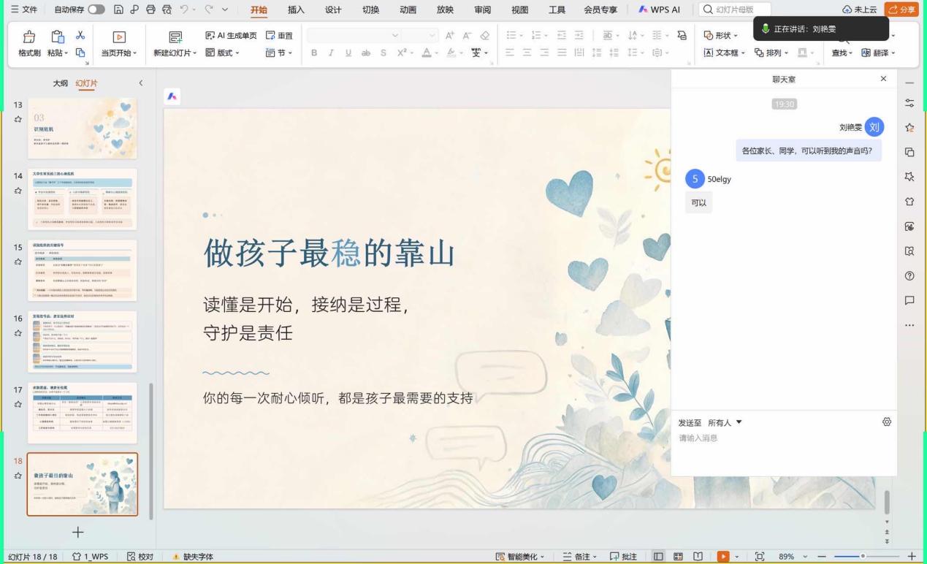Click the zoom in plus icon

(911, 557)
